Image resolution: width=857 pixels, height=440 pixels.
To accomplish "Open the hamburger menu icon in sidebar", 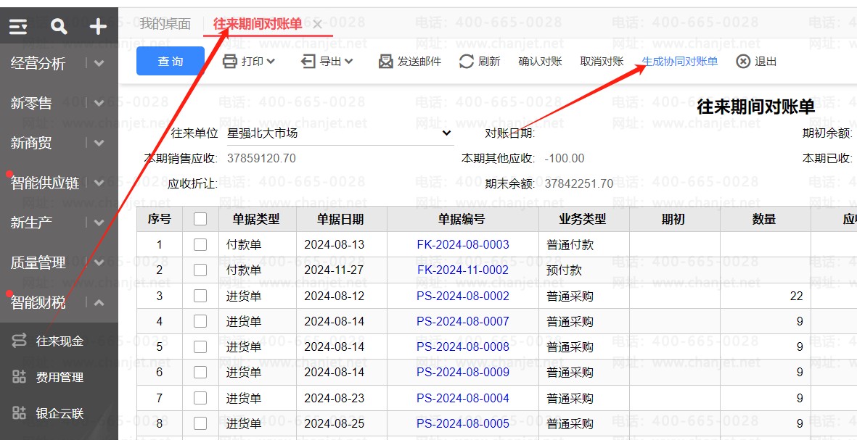I will coord(18,26).
